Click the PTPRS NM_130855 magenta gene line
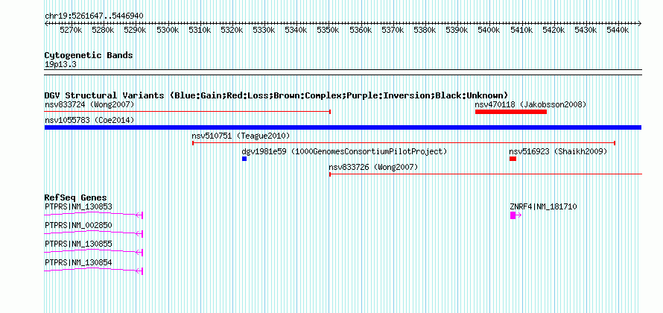This screenshot has height=313, width=663. (94, 252)
